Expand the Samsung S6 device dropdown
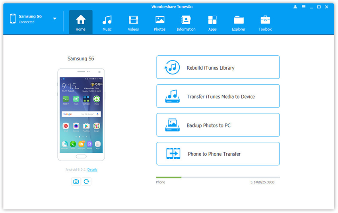Screen dimensions: 338x213 coord(54,19)
